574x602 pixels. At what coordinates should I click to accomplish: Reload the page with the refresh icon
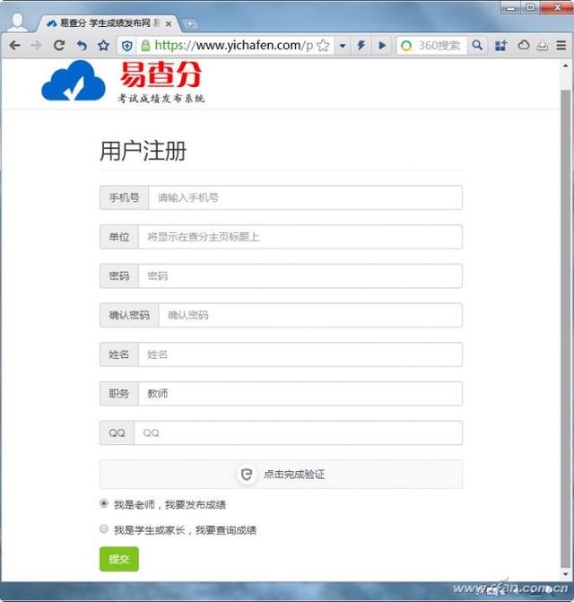[x=58, y=45]
